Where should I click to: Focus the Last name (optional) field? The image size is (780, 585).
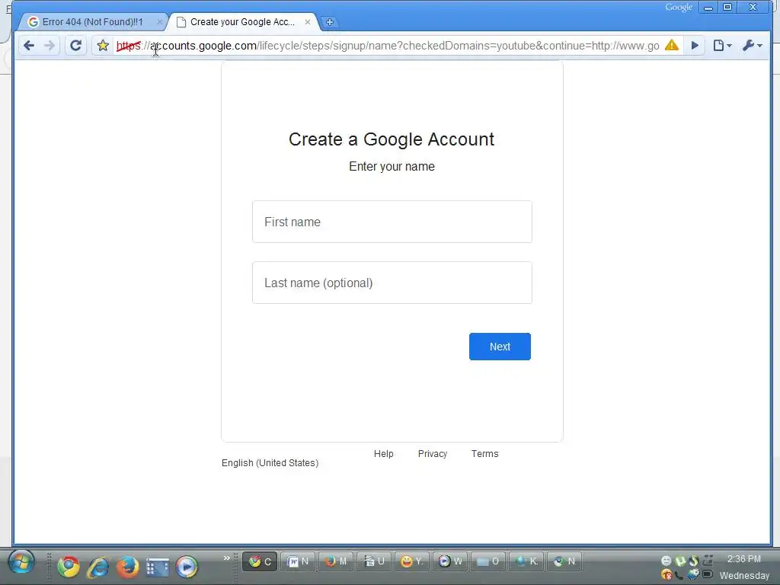coord(392,283)
